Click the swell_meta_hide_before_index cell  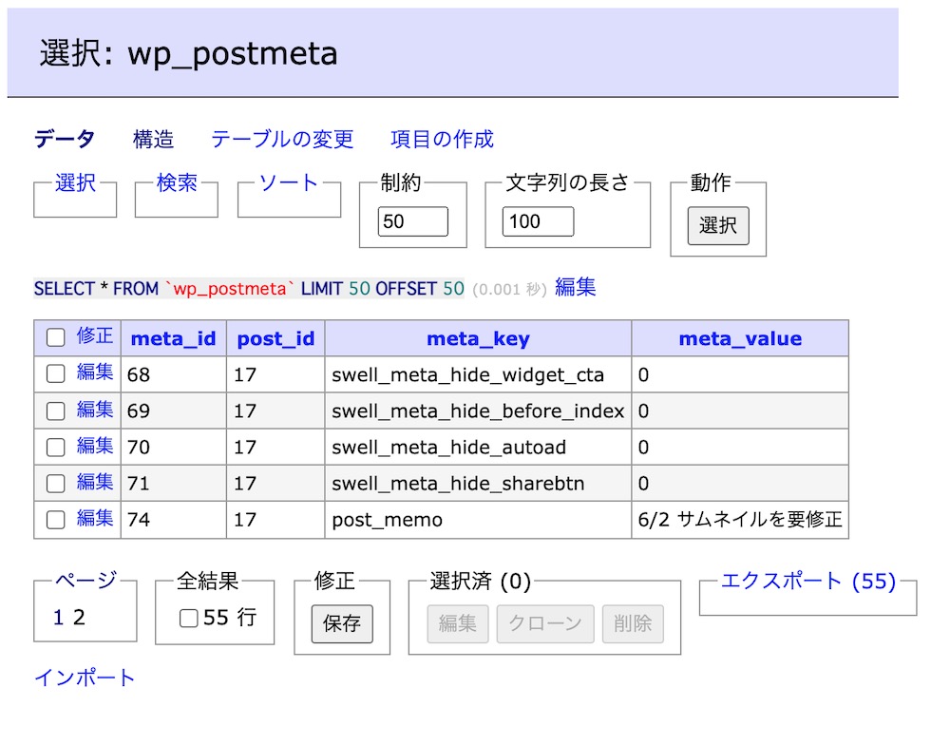click(x=478, y=411)
